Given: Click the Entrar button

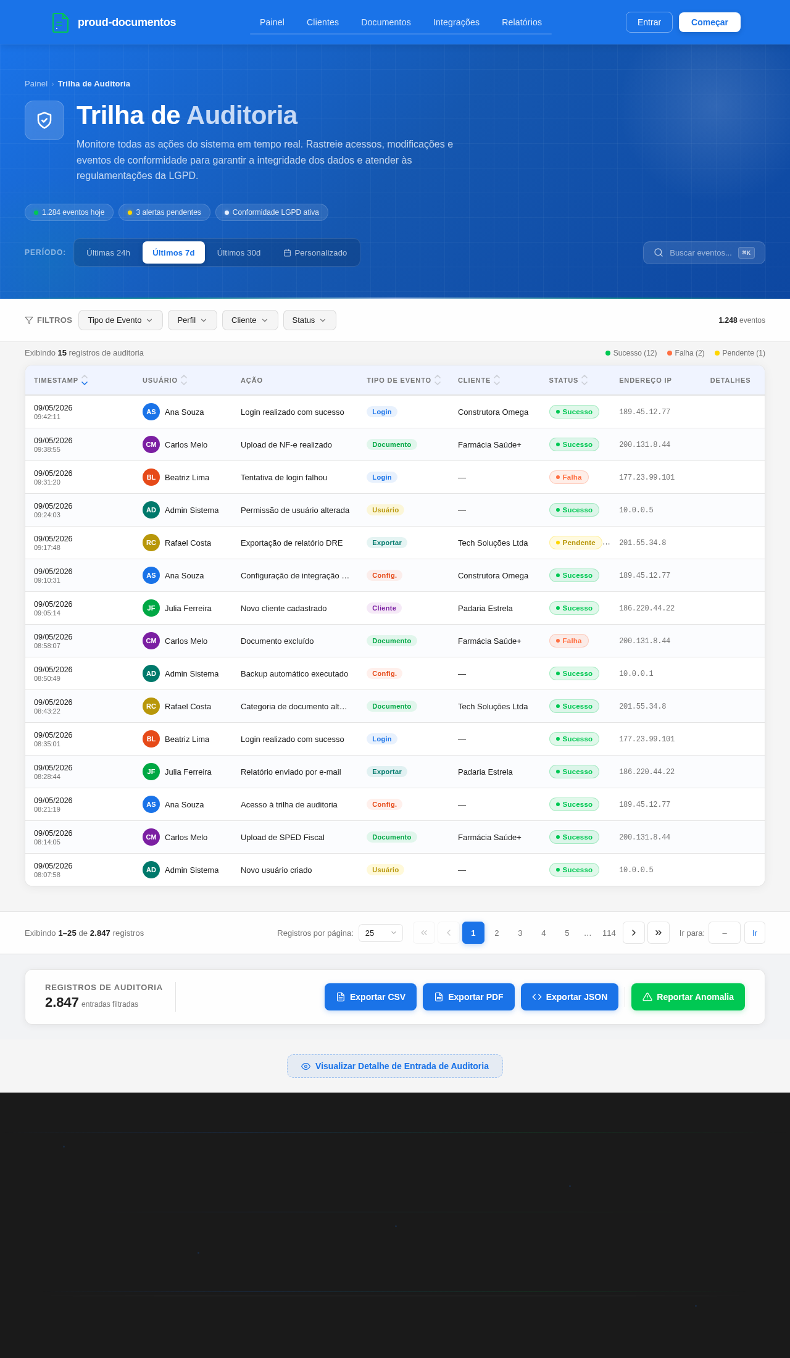Looking at the screenshot, I should coord(649,22).
